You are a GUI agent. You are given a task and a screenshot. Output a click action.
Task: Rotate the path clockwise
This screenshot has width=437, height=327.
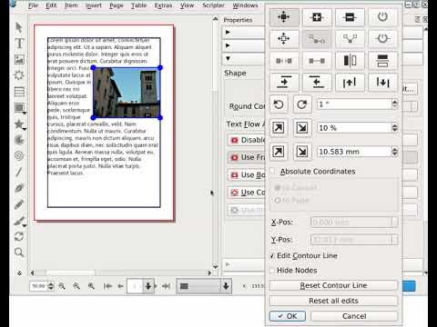(x=302, y=104)
